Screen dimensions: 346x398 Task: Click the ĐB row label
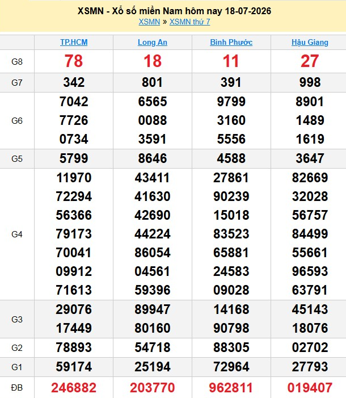[17, 388]
